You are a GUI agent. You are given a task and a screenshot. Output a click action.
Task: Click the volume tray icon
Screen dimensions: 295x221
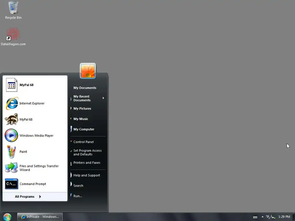[x=268, y=217]
